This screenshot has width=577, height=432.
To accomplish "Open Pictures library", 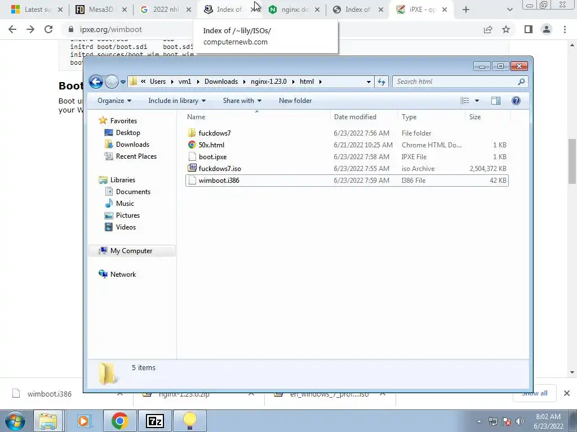I will coord(128,215).
